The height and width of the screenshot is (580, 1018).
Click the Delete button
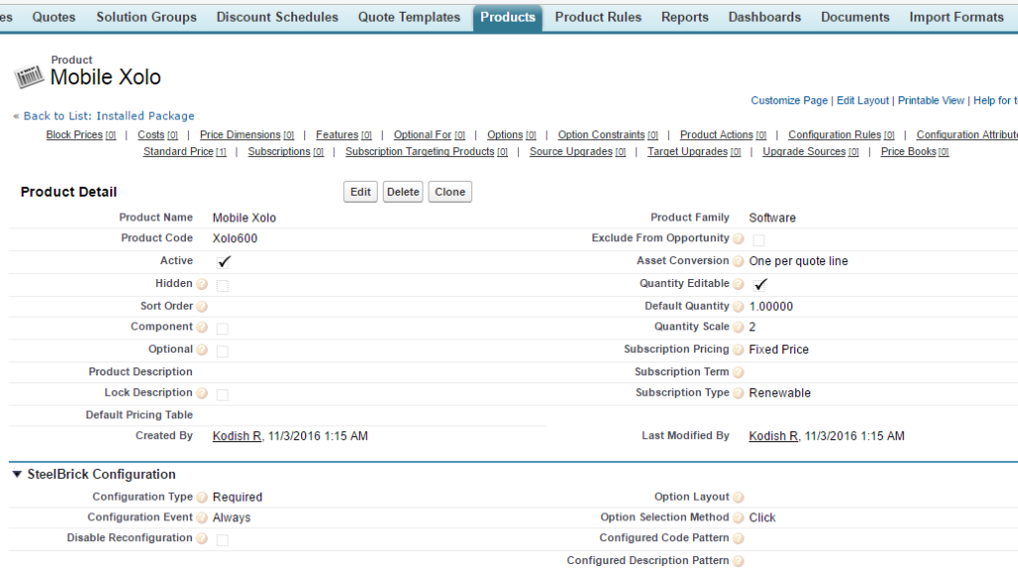click(403, 192)
